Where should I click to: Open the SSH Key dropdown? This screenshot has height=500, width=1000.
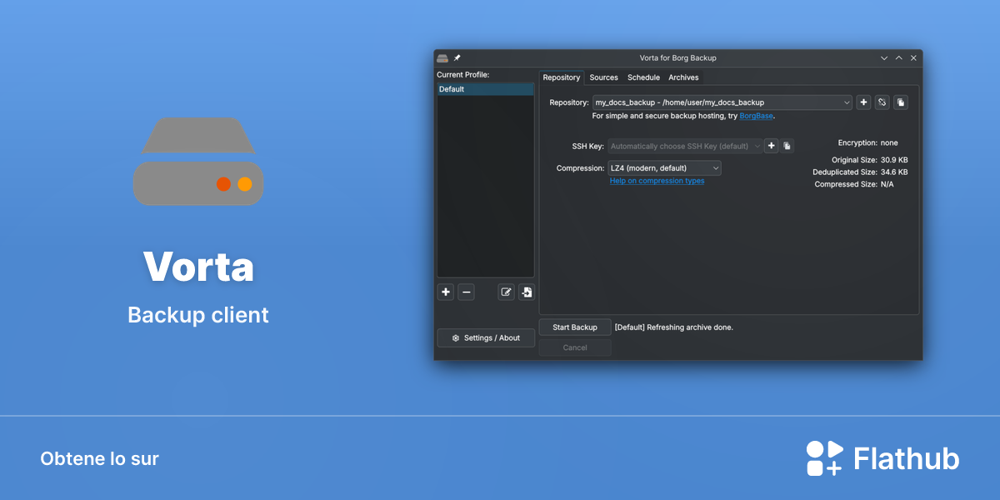(685, 146)
